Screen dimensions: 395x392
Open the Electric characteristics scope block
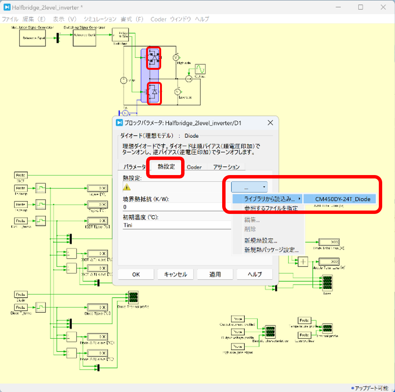pyautogui.click(x=270, y=331)
